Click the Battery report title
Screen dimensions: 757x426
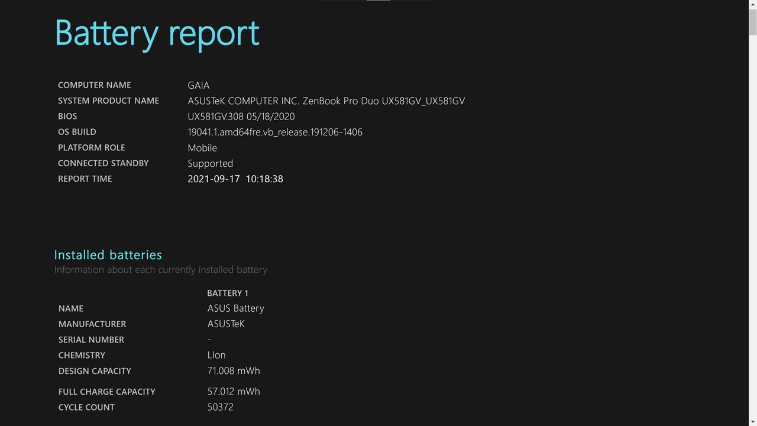tap(157, 33)
